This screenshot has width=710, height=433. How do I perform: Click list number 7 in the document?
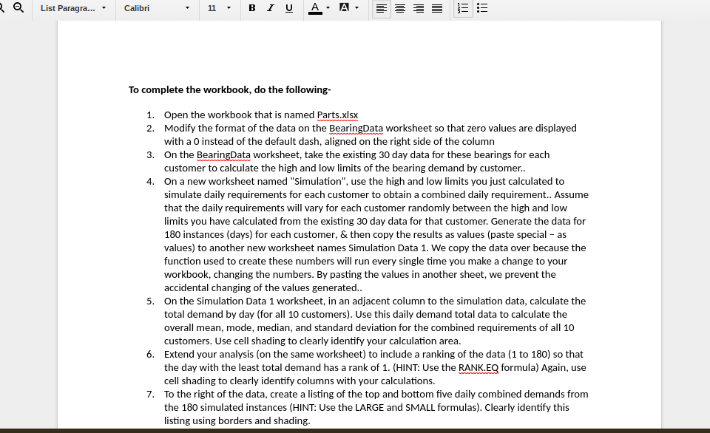click(x=150, y=394)
